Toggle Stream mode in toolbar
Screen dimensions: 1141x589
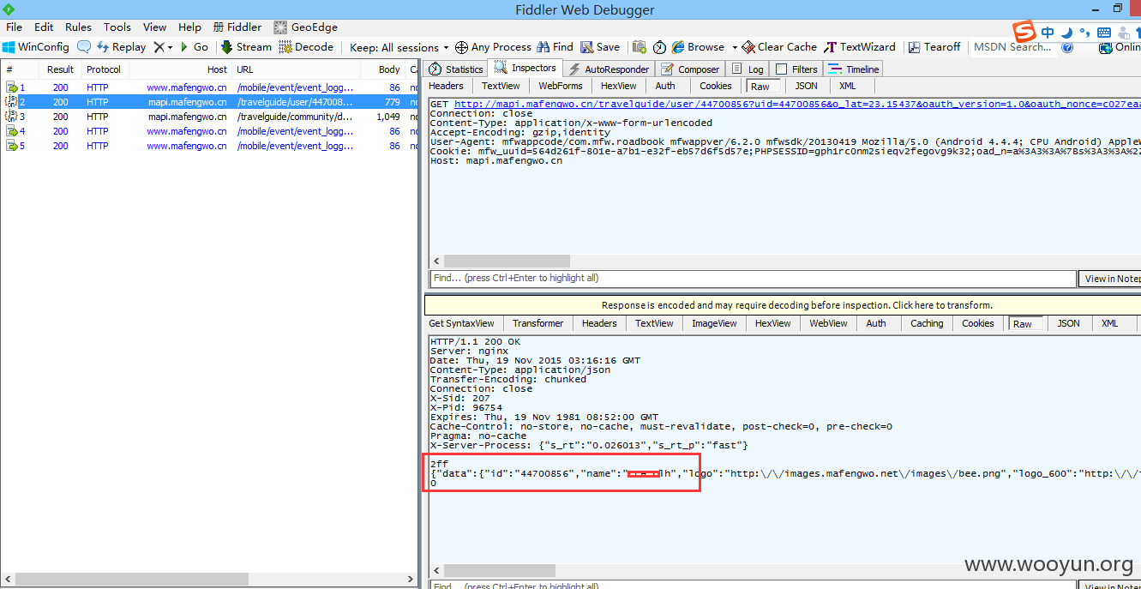[x=246, y=47]
